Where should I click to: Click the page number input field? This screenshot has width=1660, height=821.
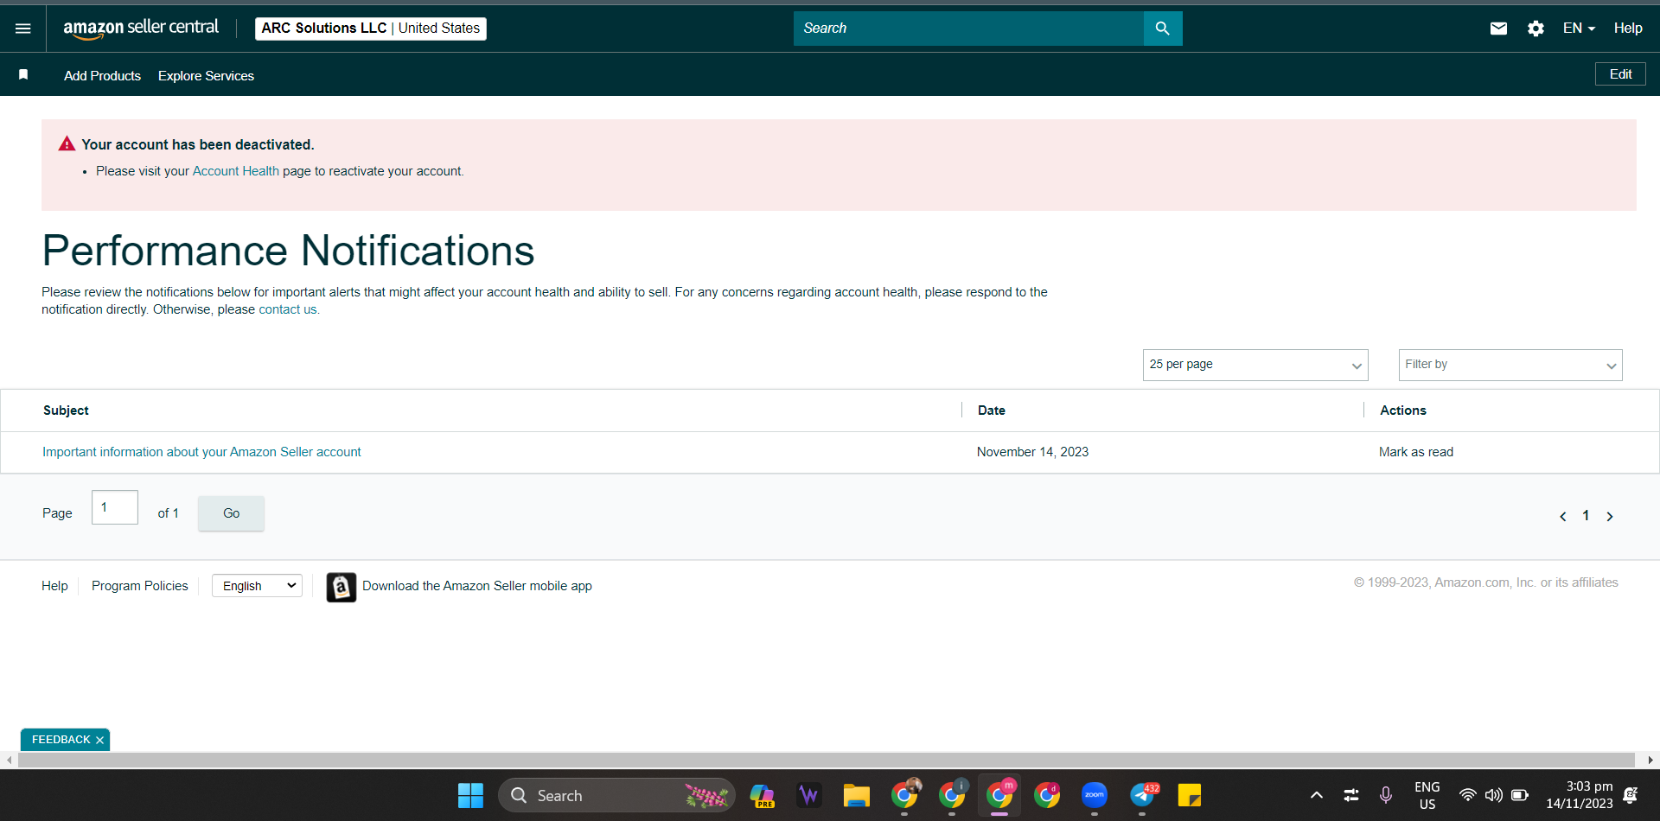click(x=115, y=507)
